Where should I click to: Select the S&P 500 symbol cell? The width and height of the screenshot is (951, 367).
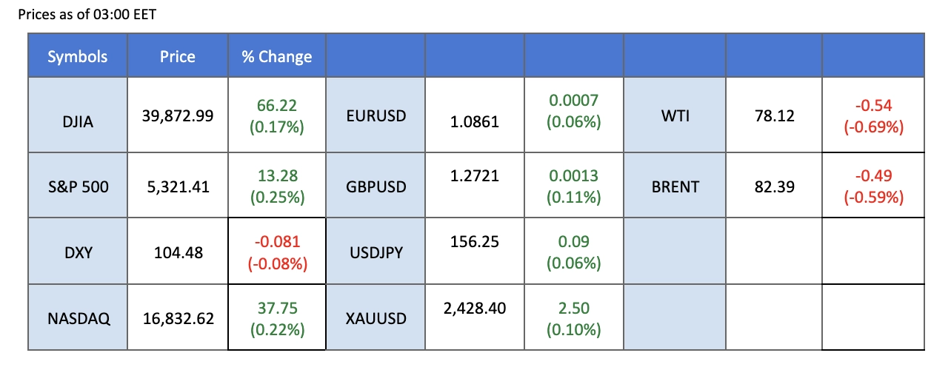click(x=78, y=186)
